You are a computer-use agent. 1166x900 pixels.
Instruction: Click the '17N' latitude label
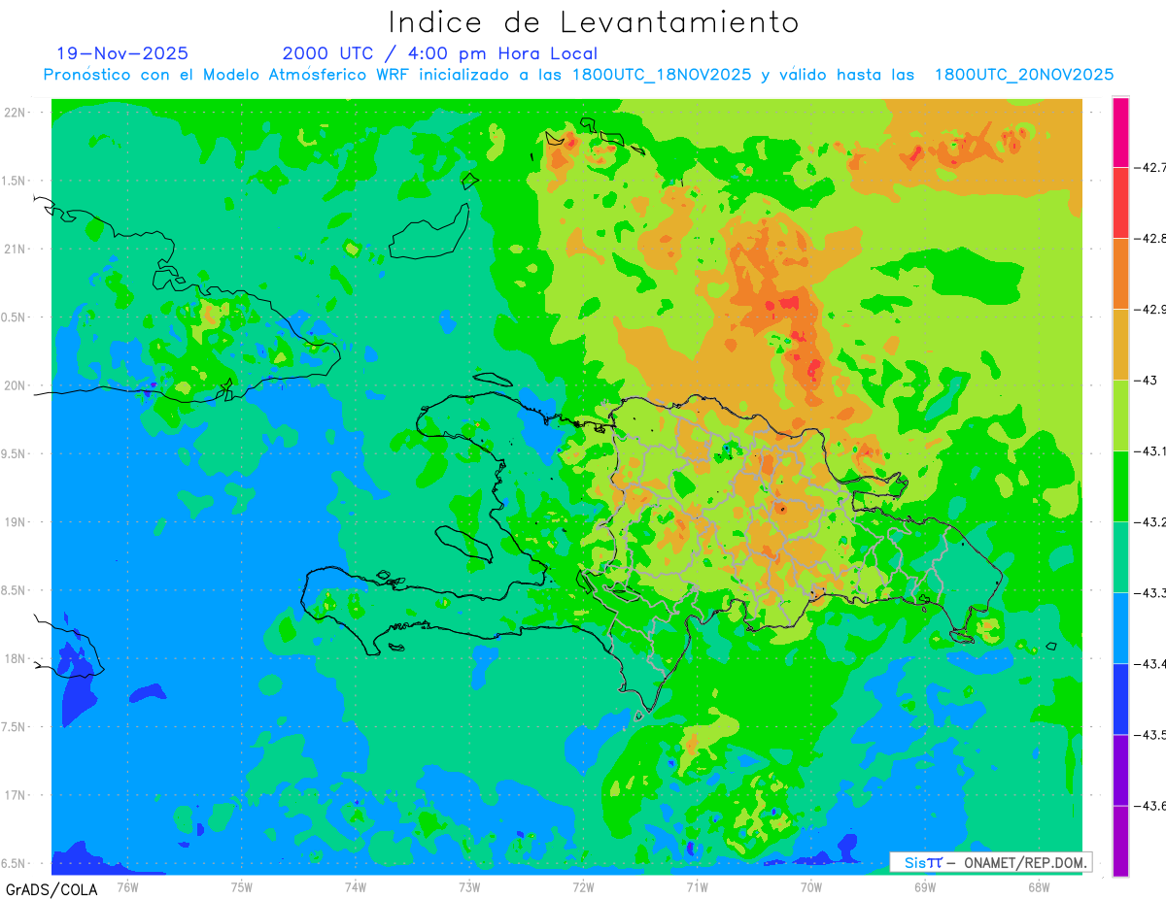click(16, 795)
